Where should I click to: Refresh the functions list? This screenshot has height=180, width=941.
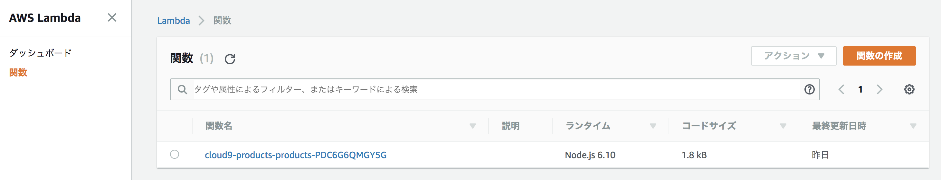click(230, 59)
